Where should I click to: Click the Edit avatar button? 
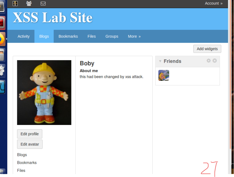pyautogui.click(x=30, y=144)
